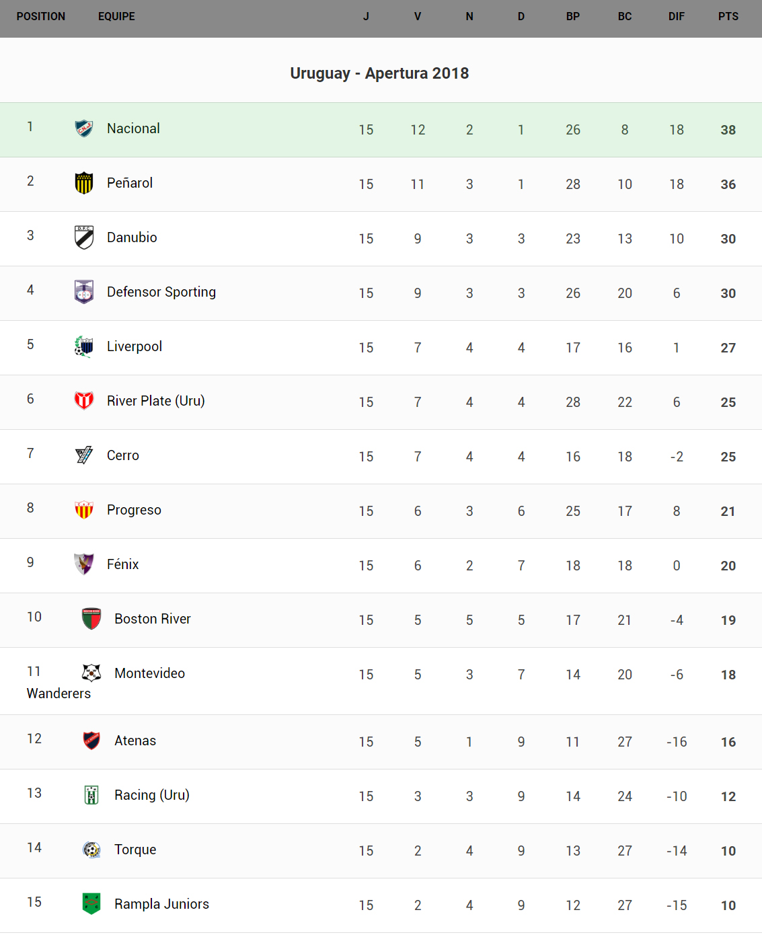
Task: Click the Uruguay - Apertura 2018 title
Action: click(x=379, y=73)
